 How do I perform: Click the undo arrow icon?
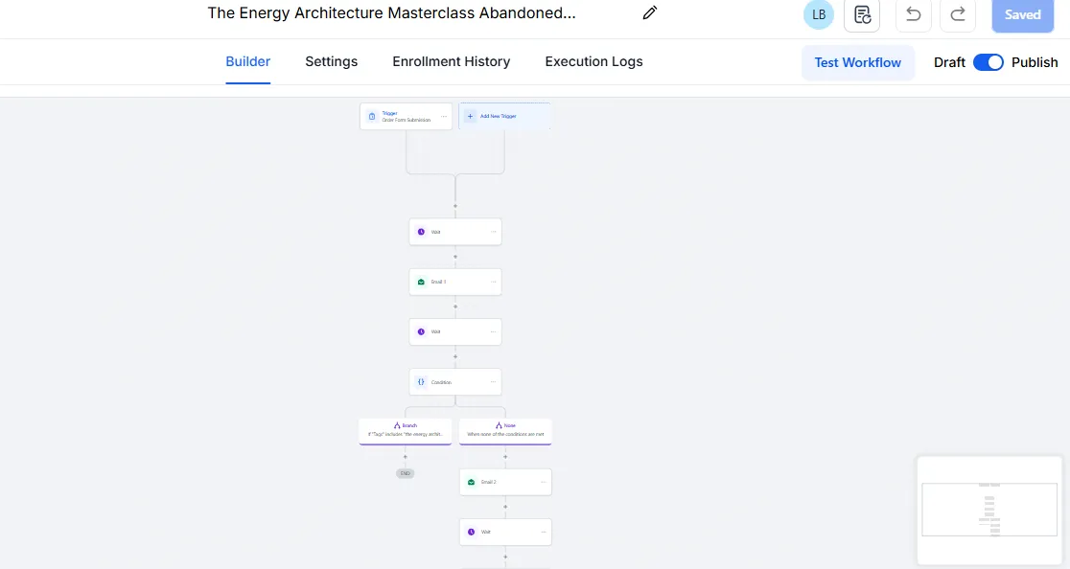[x=913, y=14]
